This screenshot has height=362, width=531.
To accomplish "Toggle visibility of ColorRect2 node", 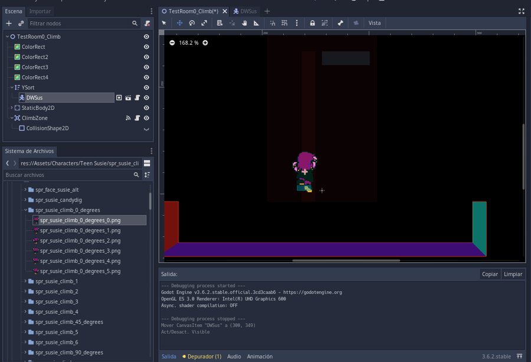I will pyautogui.click(x=146, y=57).
